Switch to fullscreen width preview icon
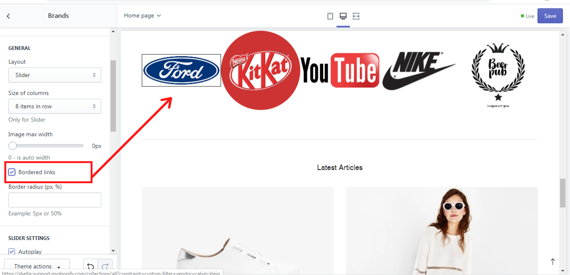The height and width of the screenshot is (275, 570). [356, 16]
